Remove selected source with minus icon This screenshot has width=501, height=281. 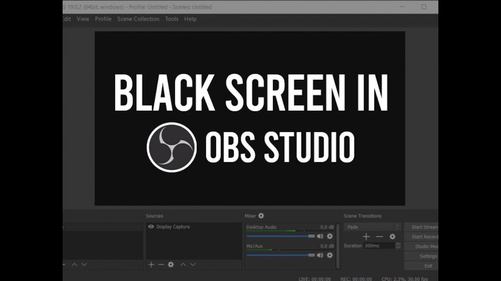click(161, 265)
